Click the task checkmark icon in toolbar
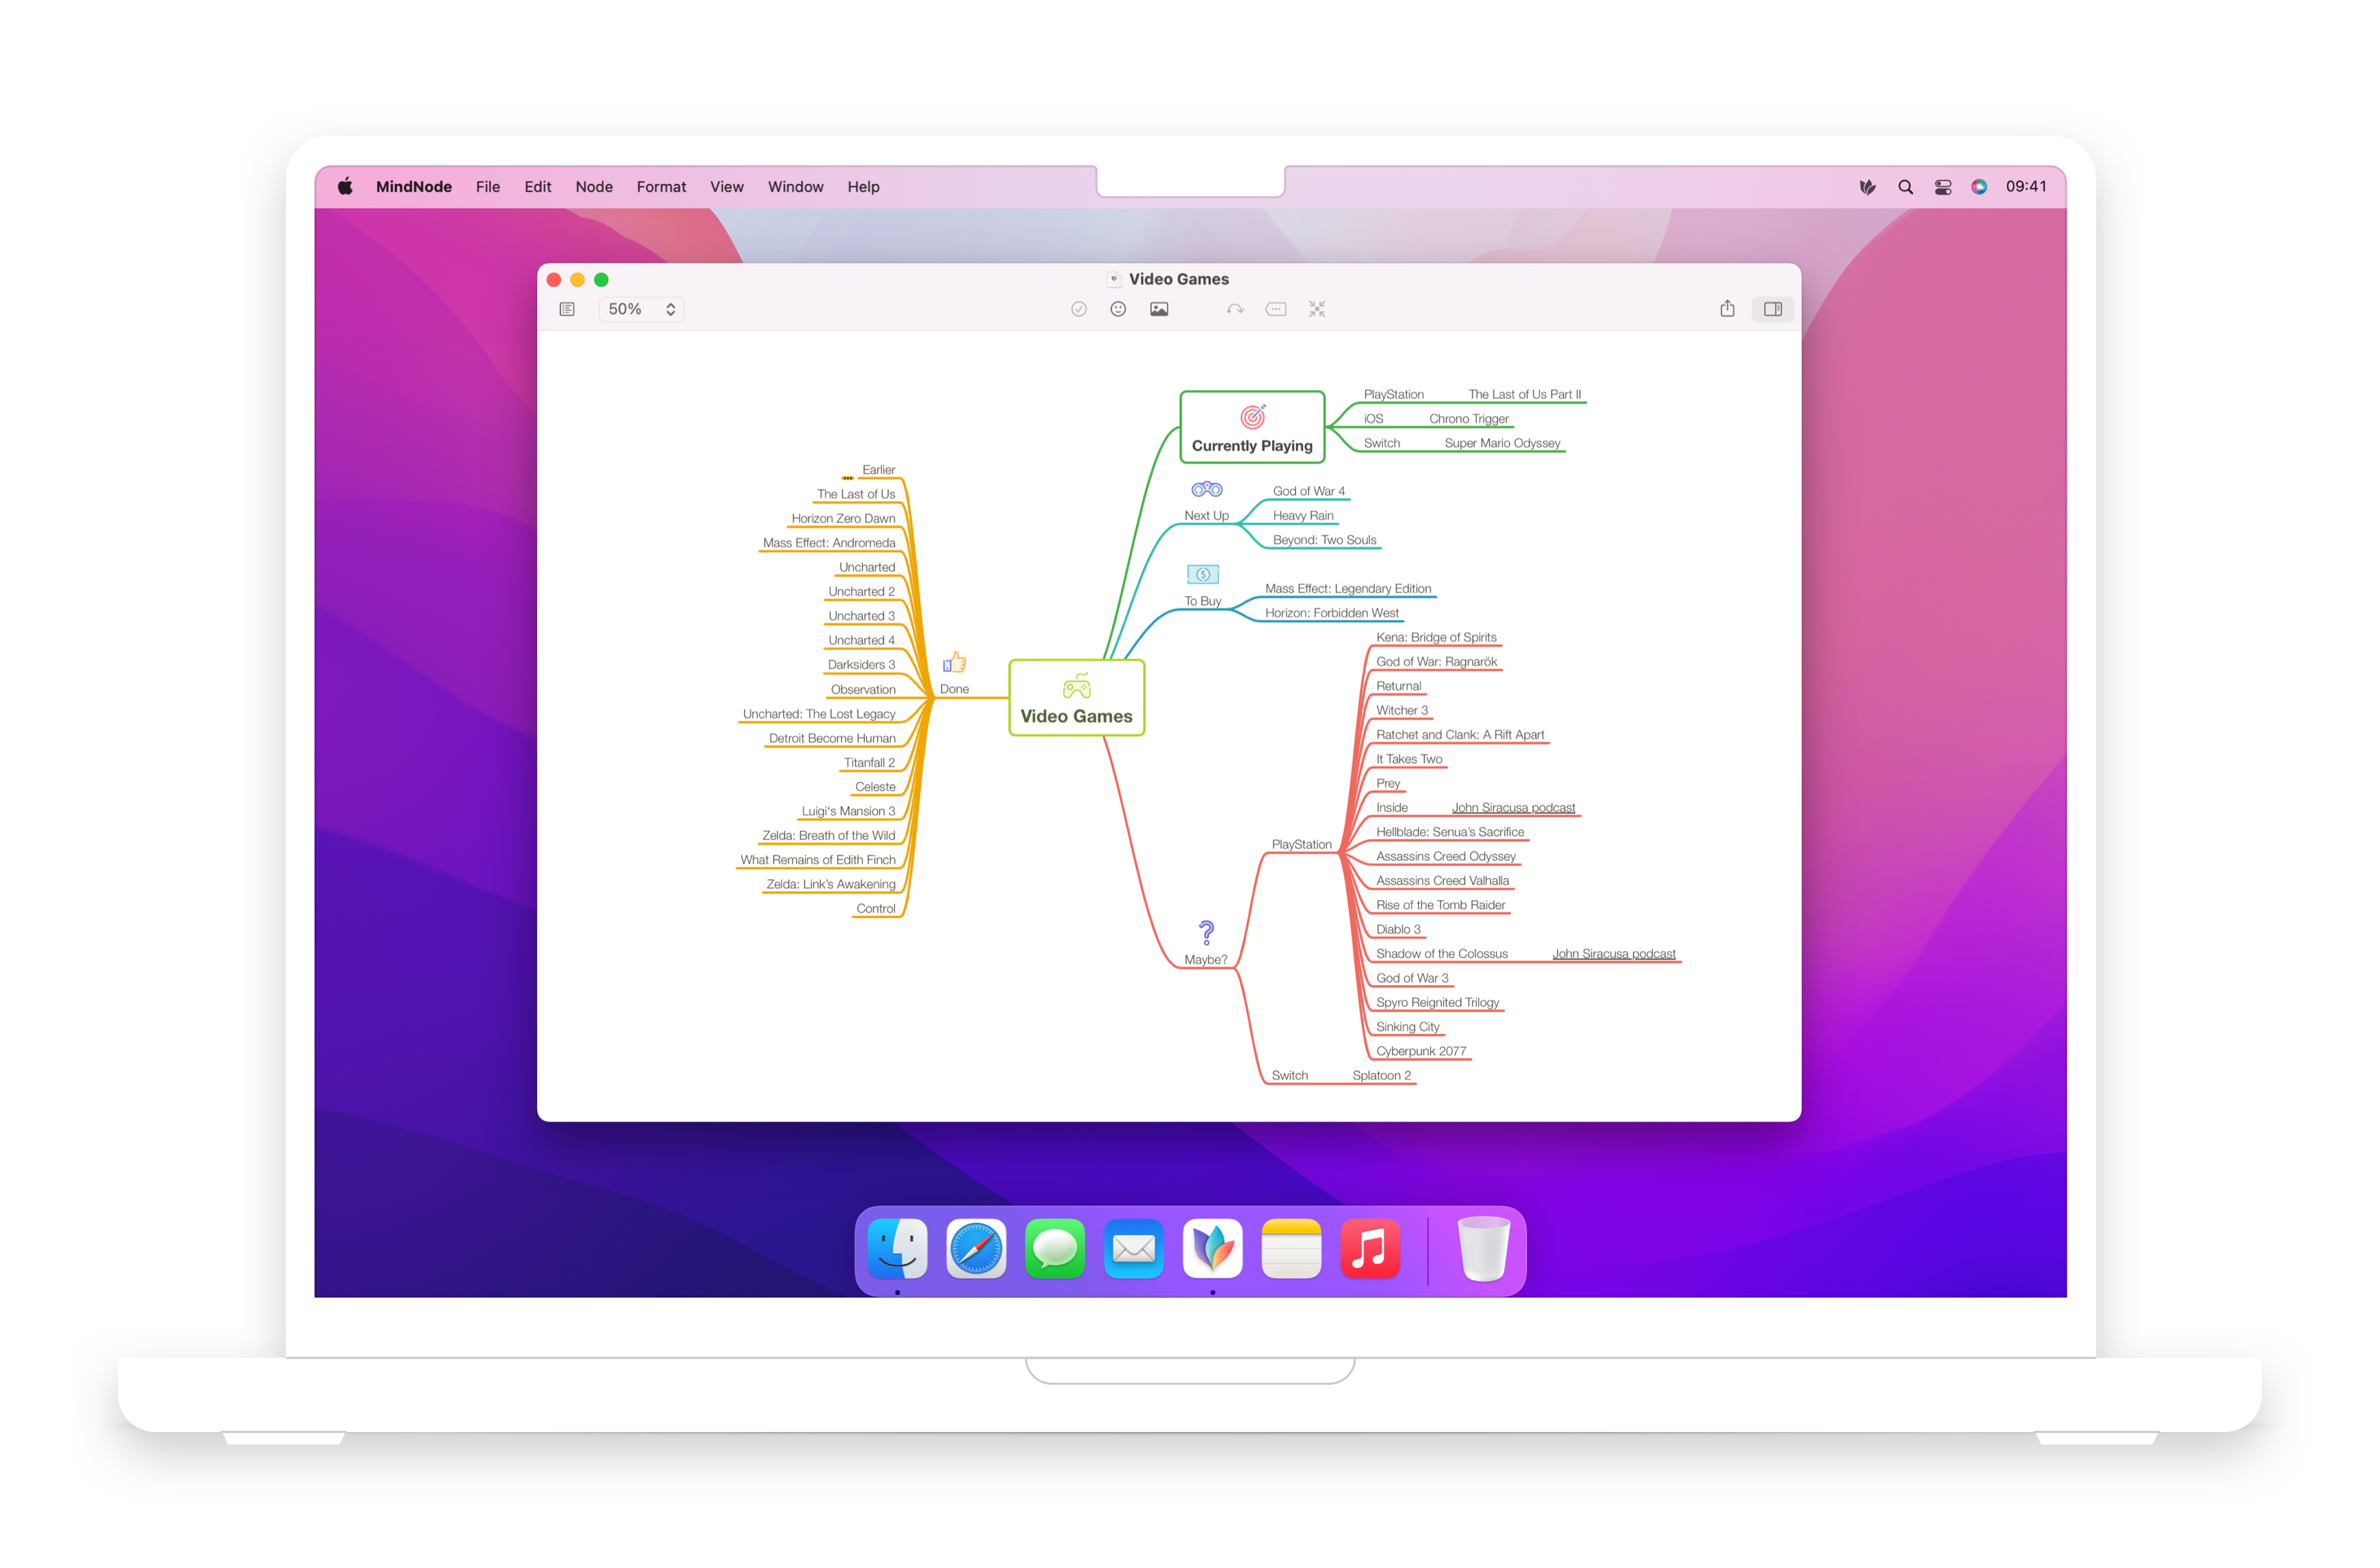 [x=1078, y=309]
